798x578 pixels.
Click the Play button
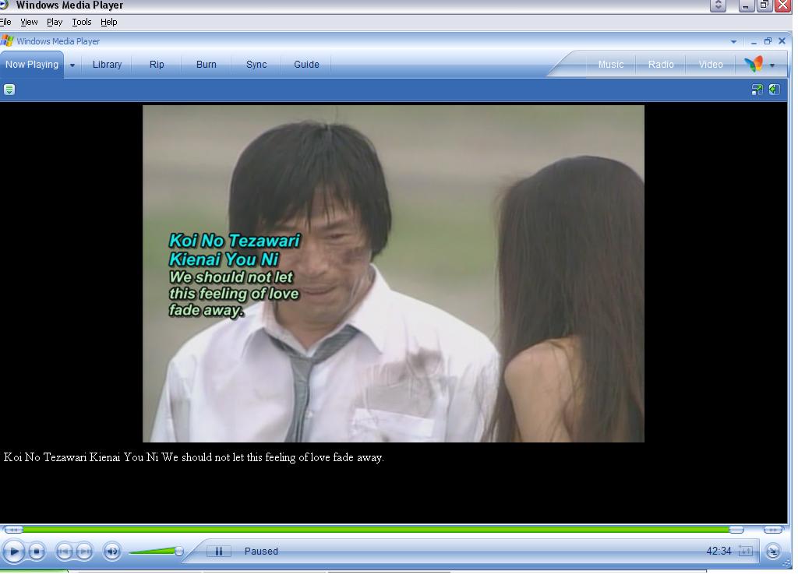tap(14, 551)
